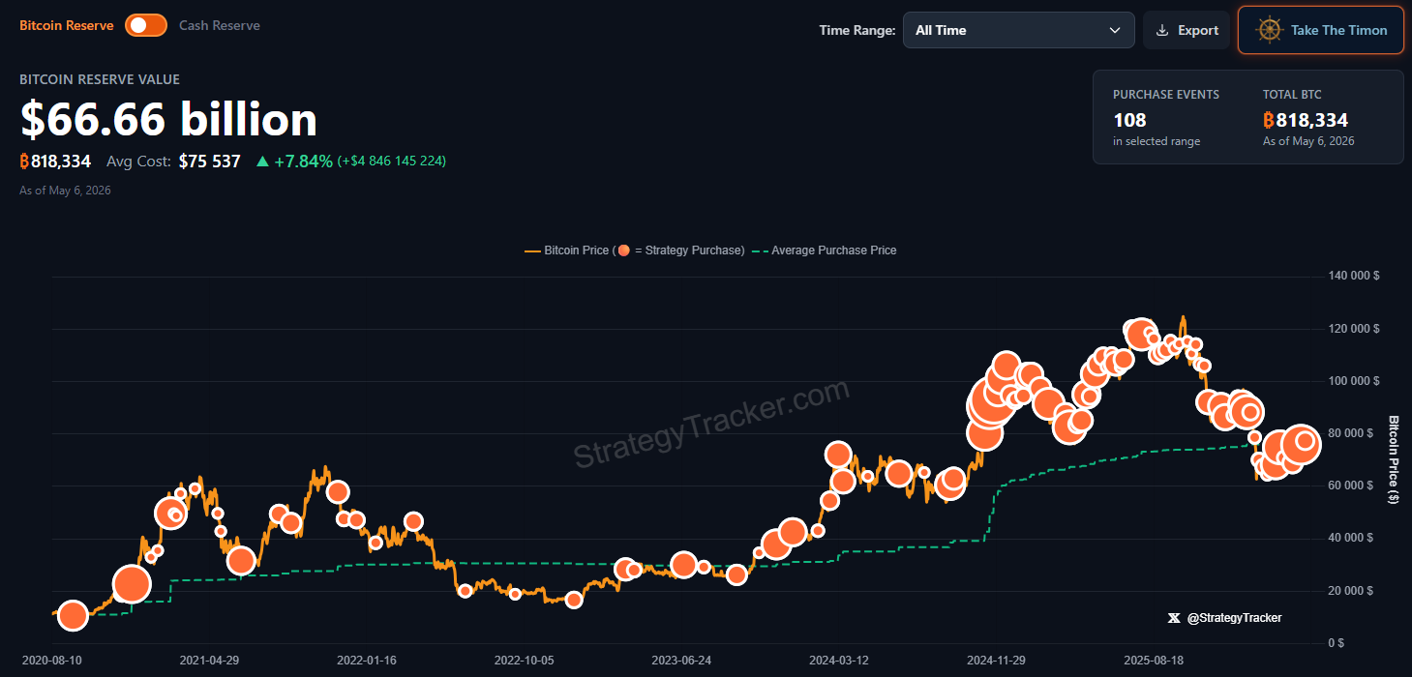Click the latest purchase bubble at chart's right end
The image size is (1412, 677).
pos(1305,442)
